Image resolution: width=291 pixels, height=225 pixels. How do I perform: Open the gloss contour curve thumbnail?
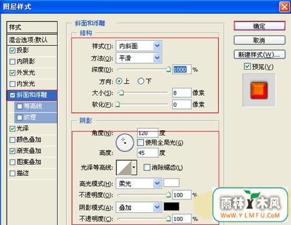[x=124, y=168]
